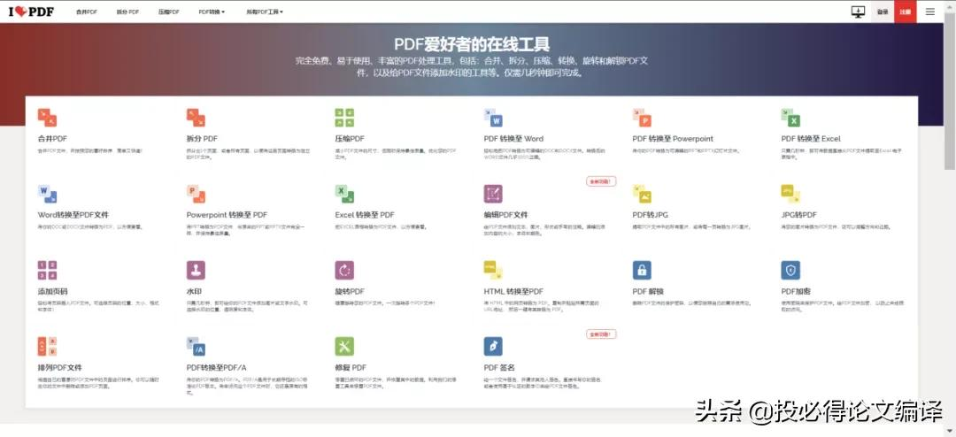Open the PDF 转换至 Word title link
This screenshot has width=956, height=437.
pos(513,138)
